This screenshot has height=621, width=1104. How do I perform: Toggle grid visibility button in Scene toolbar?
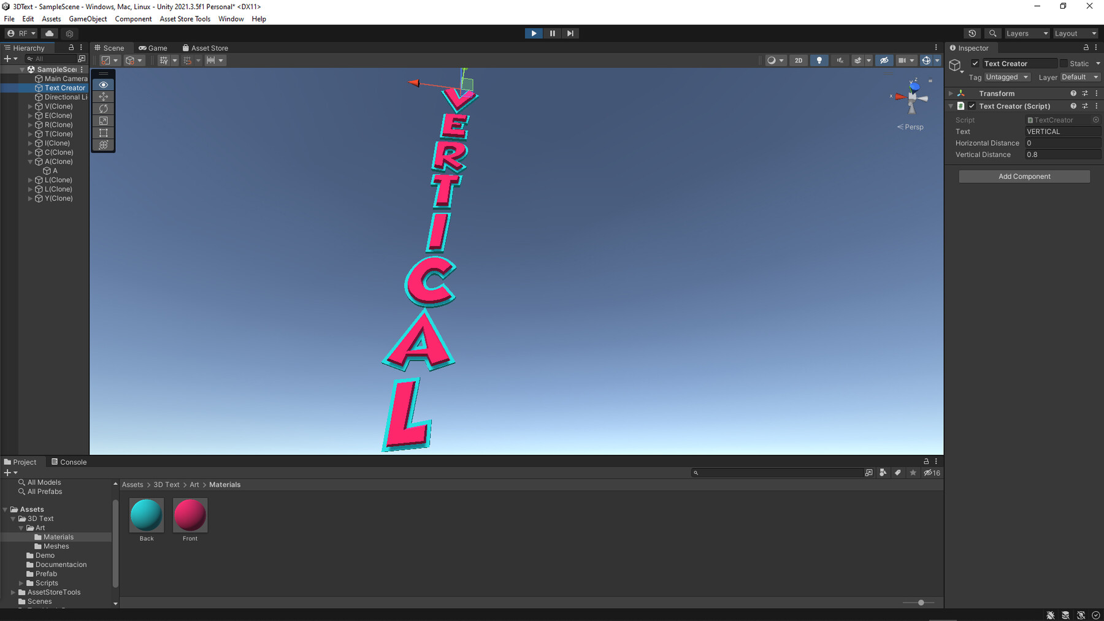tap(163, 60)
